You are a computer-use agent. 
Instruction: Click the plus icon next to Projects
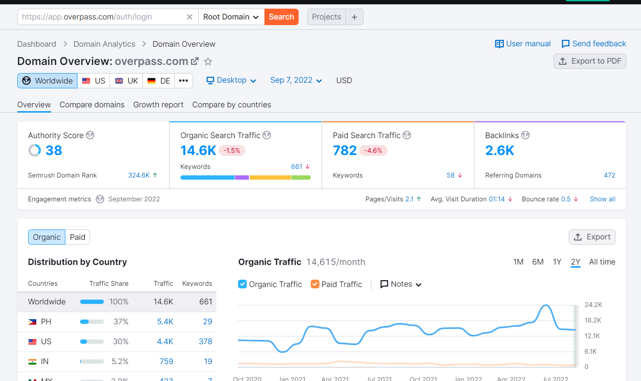[354, 17]
